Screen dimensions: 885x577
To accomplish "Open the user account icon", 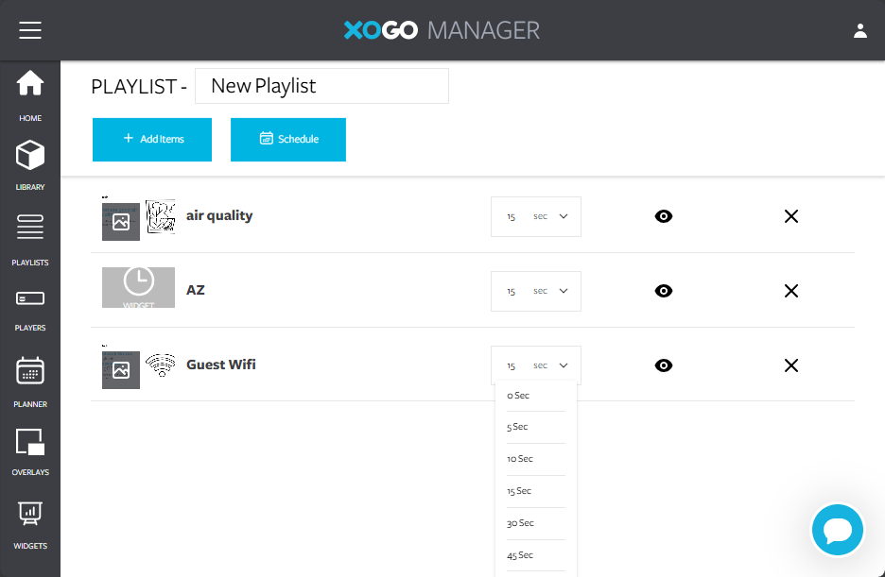I will 859,30.
